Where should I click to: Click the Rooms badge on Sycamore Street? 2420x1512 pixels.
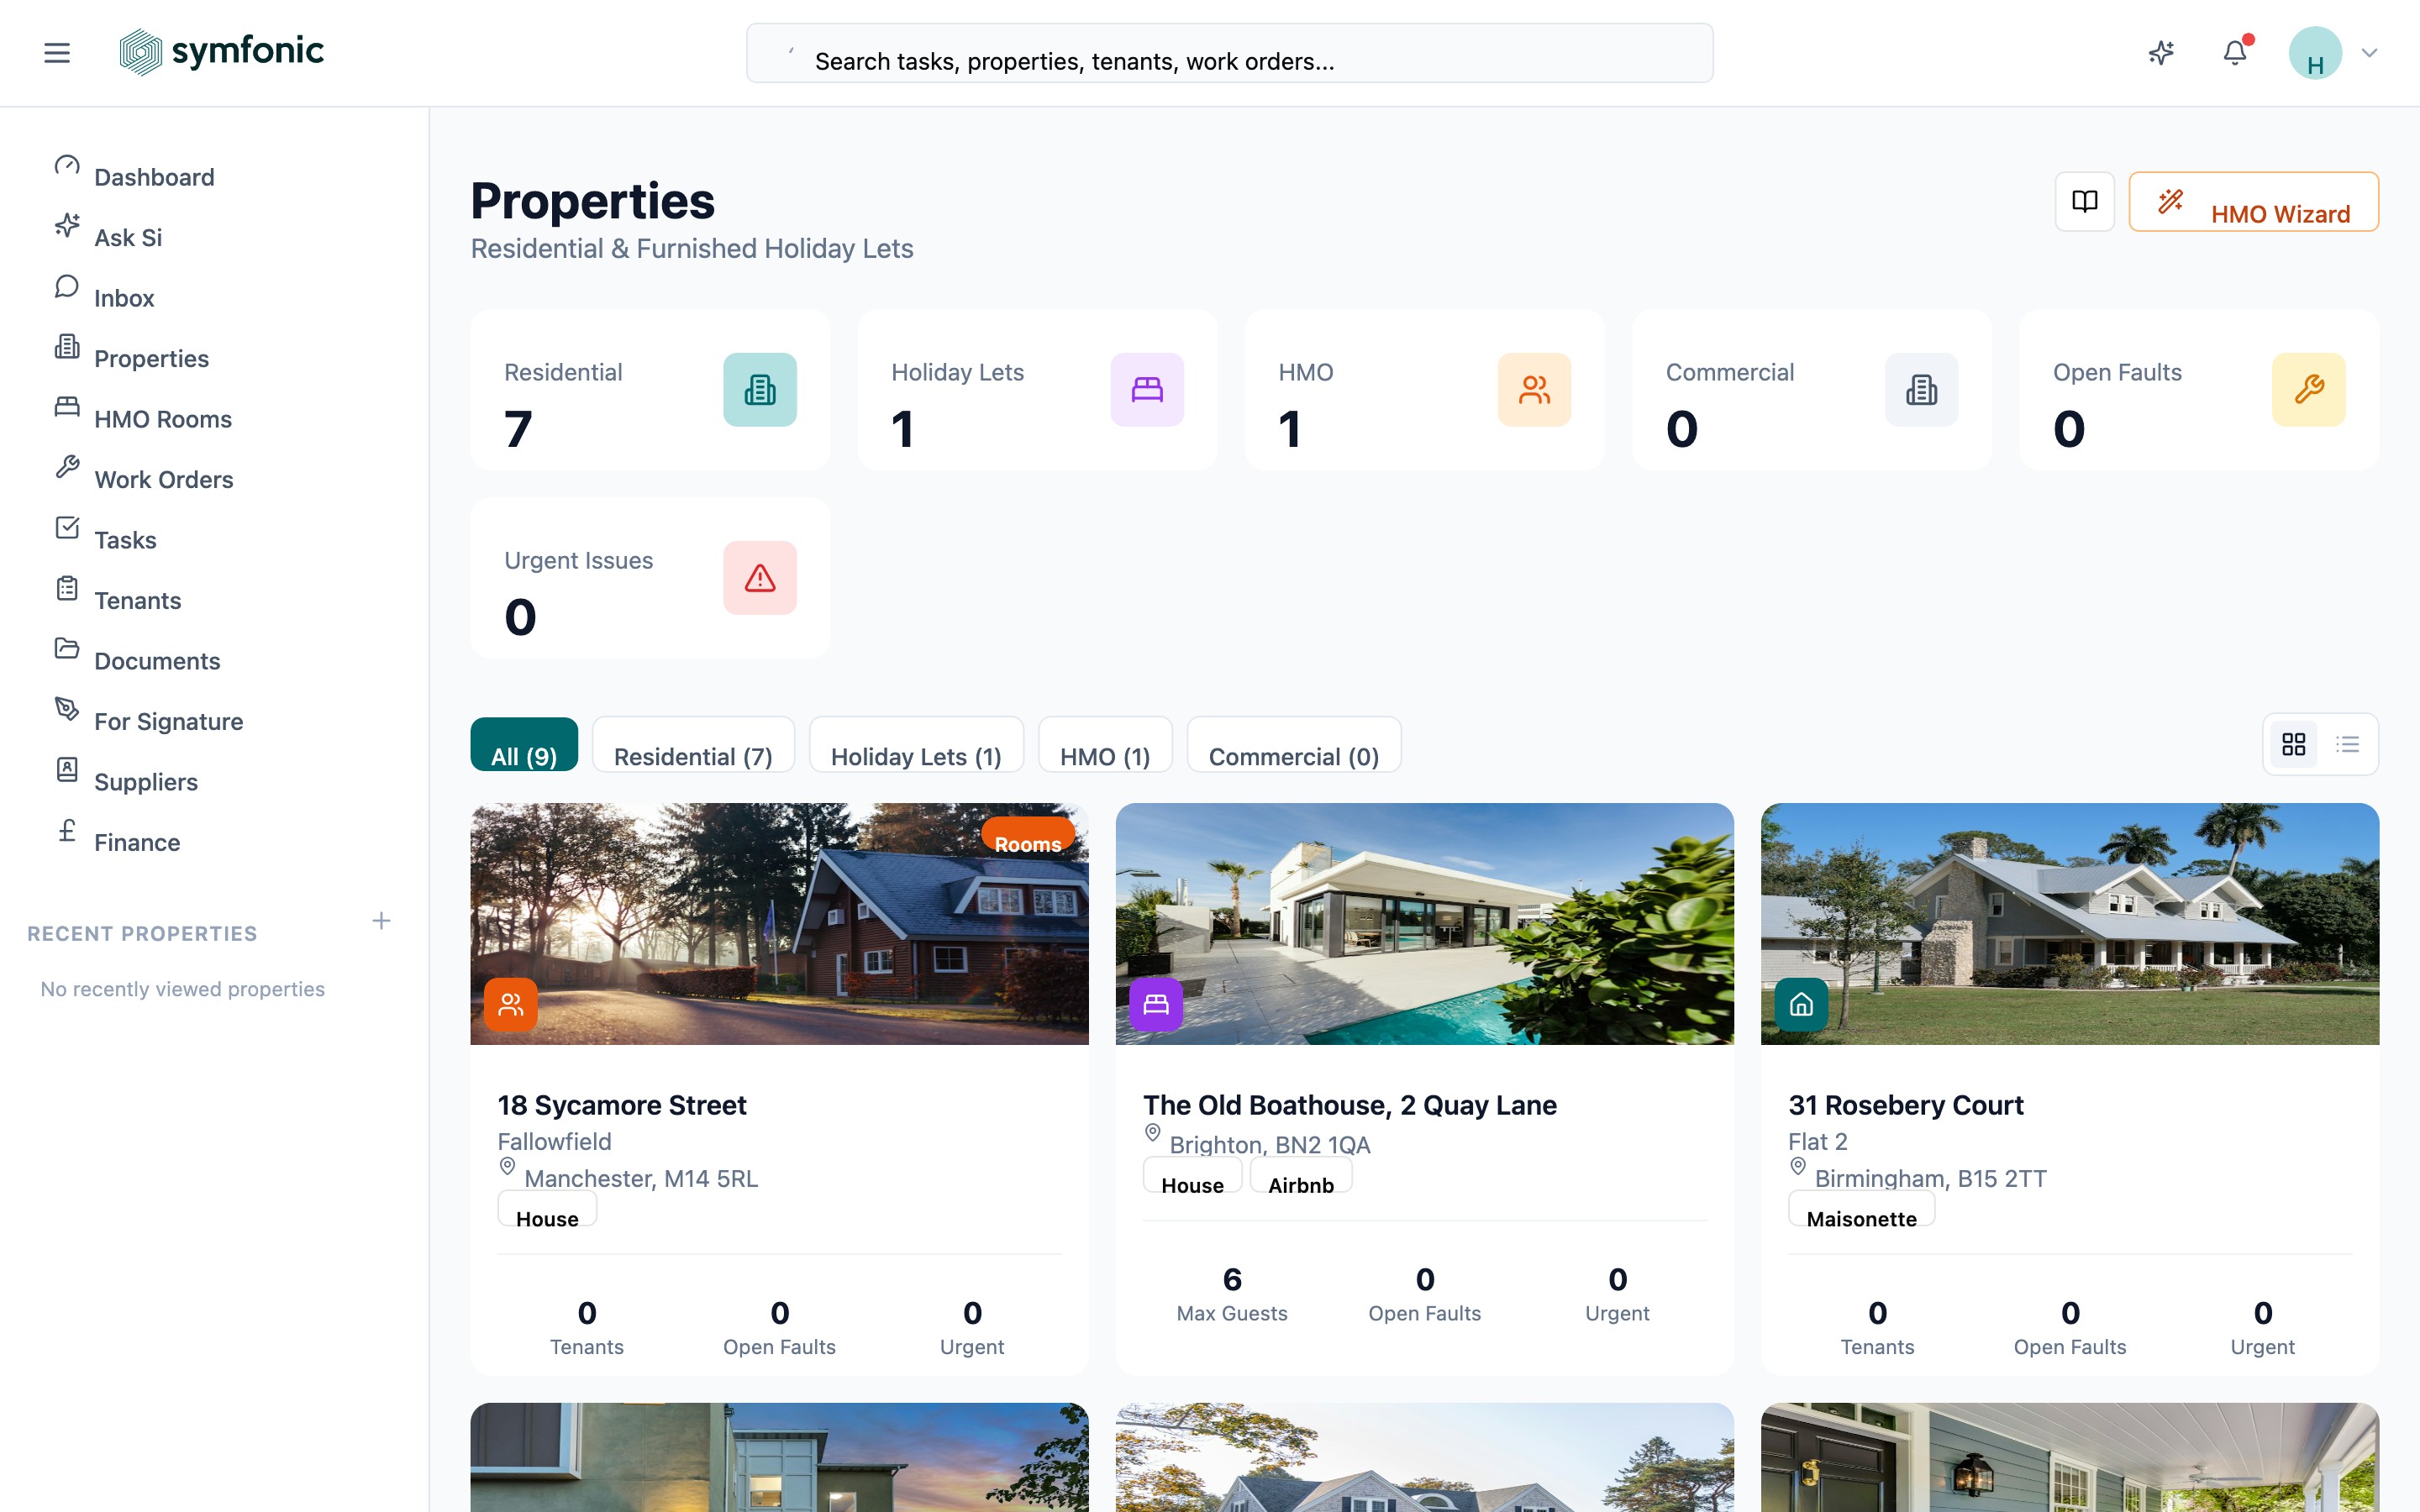click(x=1027, y=834)
